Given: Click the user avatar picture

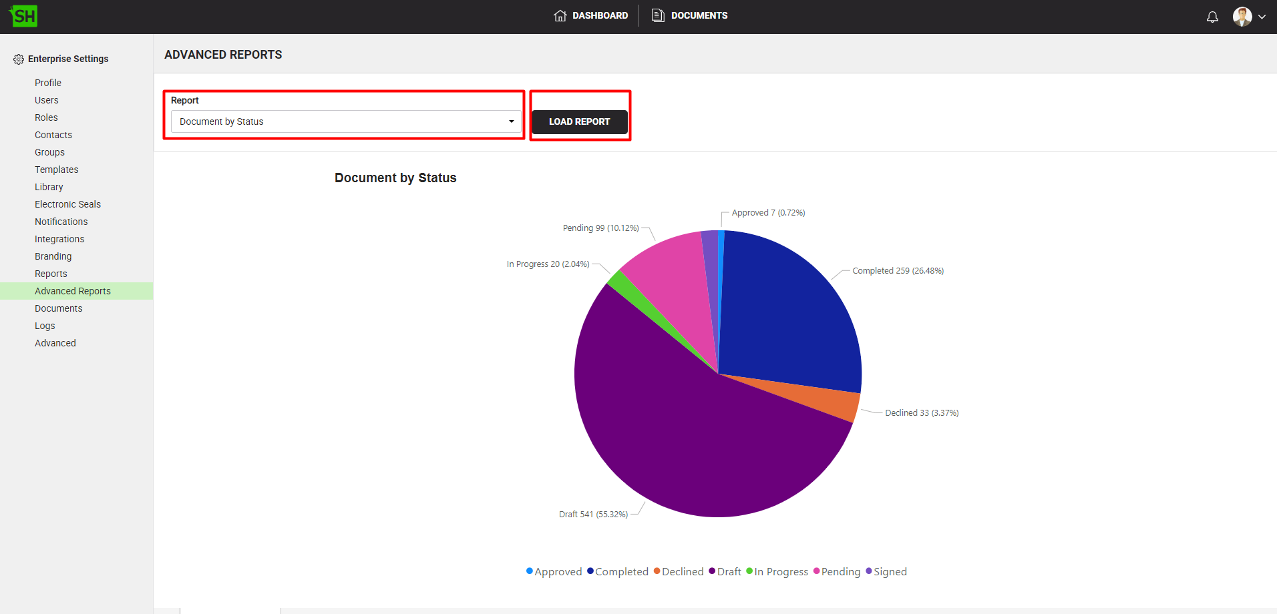Looking at the screenshot, I should [1242, 17].
